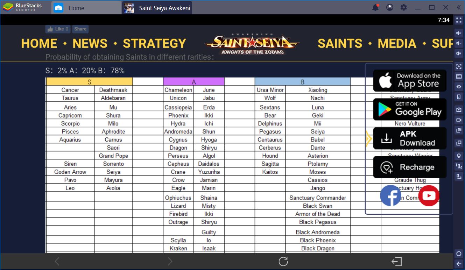Decrease volume in sidebar
Viewport: 465px width, 270px height.
pyautogui.click(x=459, y=43)
